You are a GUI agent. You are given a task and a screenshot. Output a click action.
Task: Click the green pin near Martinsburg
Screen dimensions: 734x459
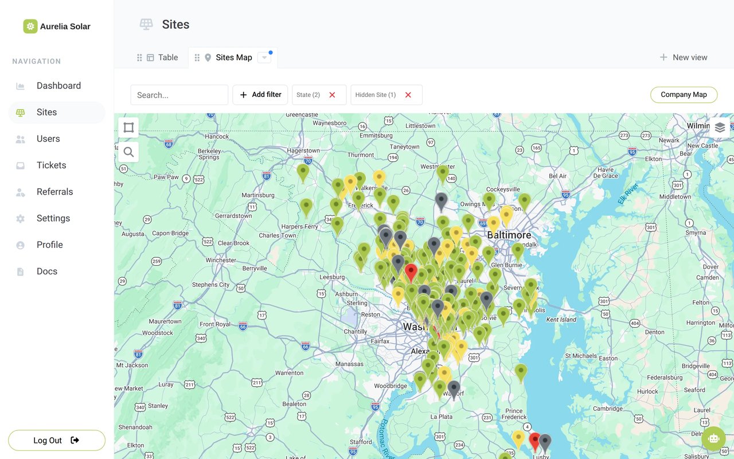tap(303, 173)
